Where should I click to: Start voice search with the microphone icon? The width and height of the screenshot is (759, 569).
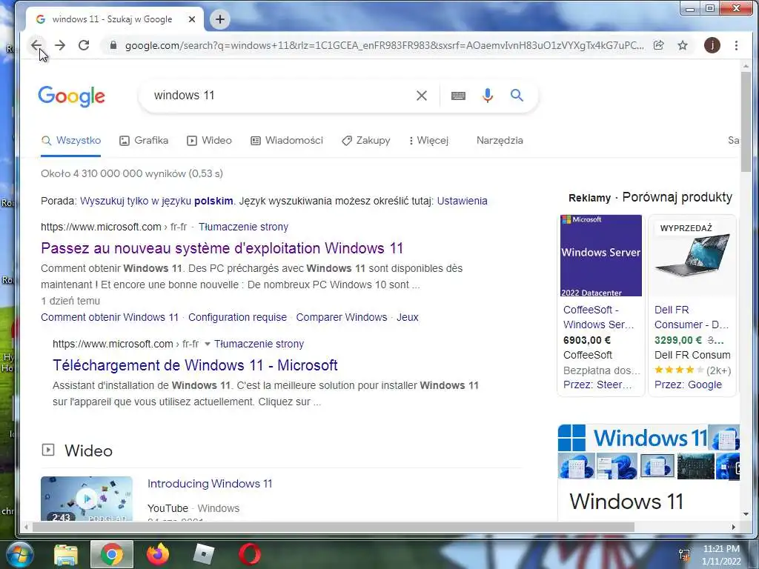(488, 96)
